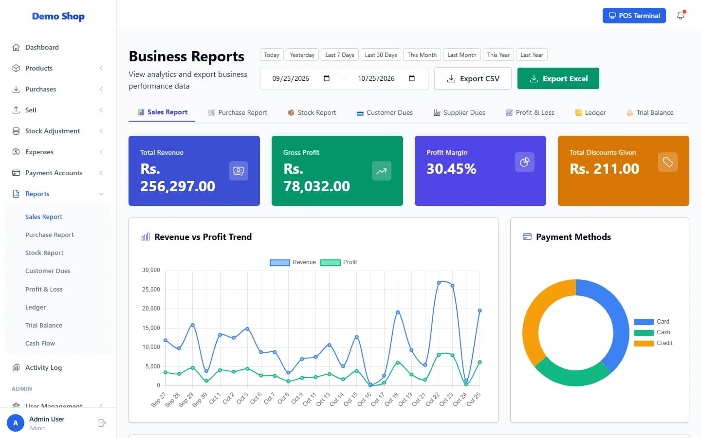Filter reports by Today

point(272,55)
